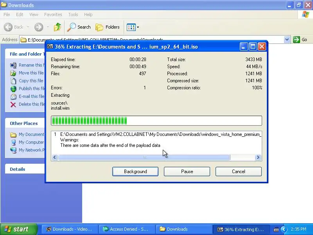
Task: Click the 'There are some data after the end' warning
Action: coord(110,145)
